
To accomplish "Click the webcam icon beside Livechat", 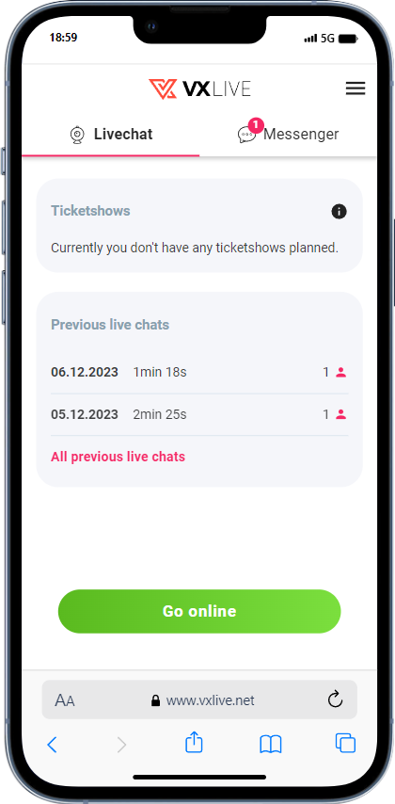I will tap(77, 135).
